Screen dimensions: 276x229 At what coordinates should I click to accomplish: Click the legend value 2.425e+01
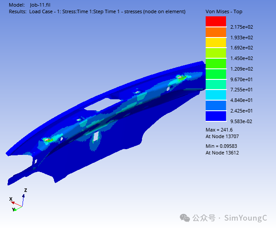[x=241, y=111]
